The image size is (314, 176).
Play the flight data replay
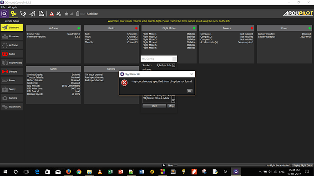pyautogui.click(x=164, y=165)
